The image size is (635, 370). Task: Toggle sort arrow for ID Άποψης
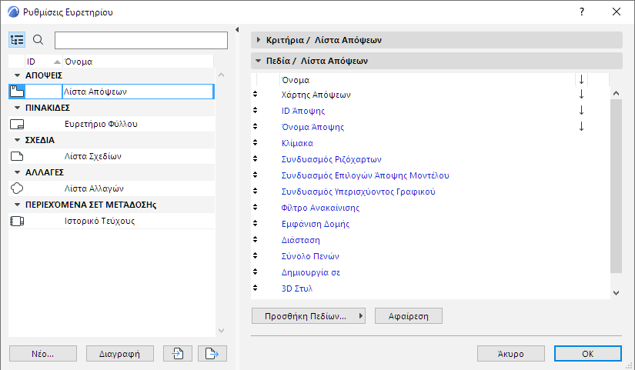[582, 111]
